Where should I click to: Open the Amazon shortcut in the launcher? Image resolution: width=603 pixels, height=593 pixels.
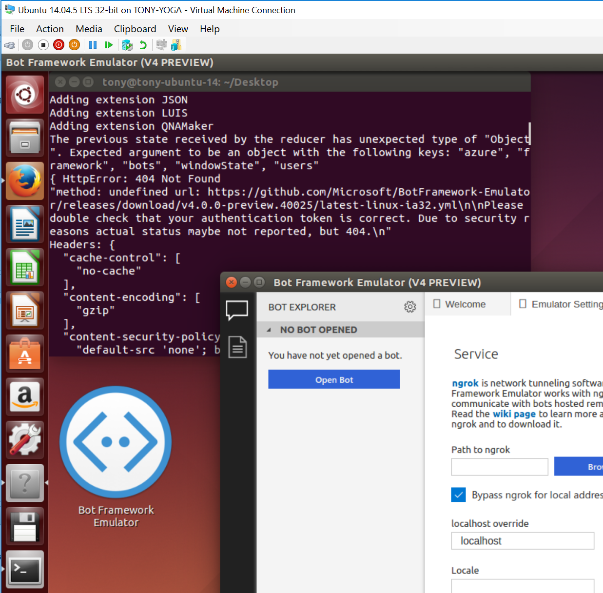[24, 396]
